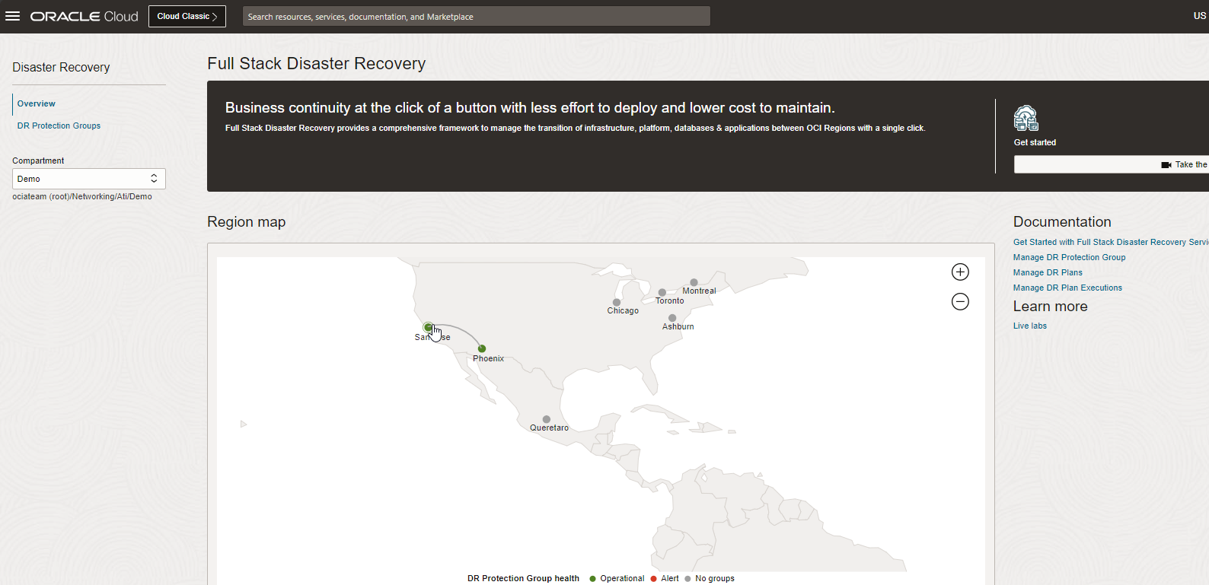The height and width of the screenshot is (585, 1209).
Task: Click the DR Protection Group health label
Action: 523,578
